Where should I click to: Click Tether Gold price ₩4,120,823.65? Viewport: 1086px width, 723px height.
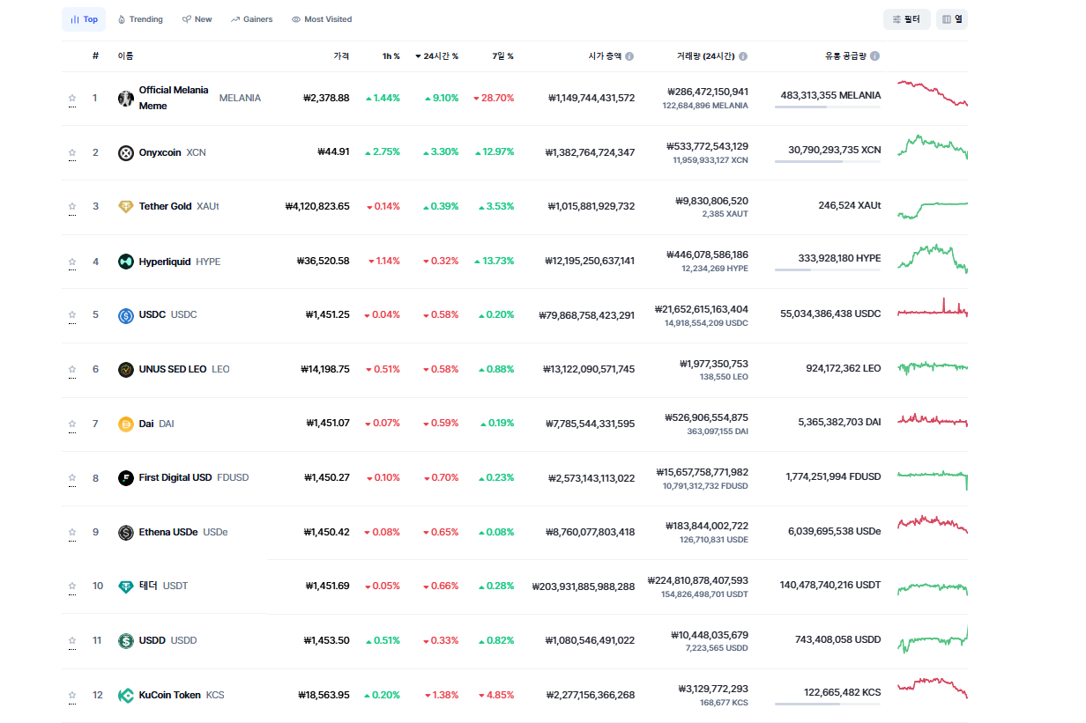317,207
